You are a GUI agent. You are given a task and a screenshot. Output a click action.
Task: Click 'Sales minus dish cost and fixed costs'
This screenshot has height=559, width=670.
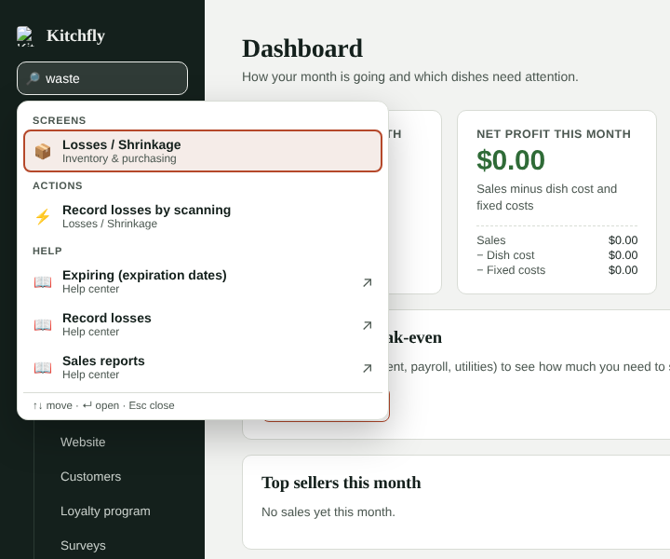tap(546, 197)
